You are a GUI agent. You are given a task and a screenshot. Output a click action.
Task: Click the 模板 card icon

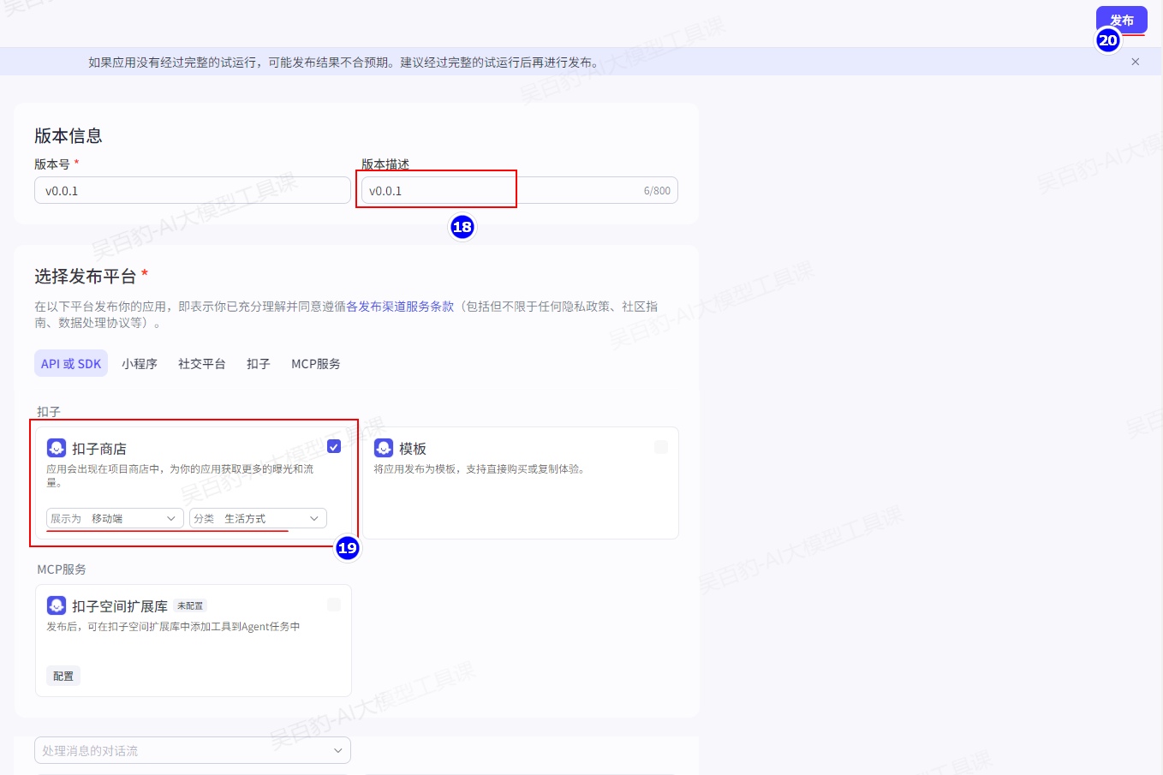[384, 448]
